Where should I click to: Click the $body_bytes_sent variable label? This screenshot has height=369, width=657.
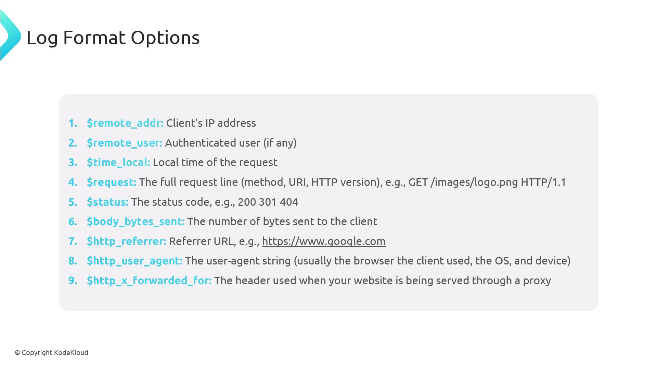tap(136, 221)
